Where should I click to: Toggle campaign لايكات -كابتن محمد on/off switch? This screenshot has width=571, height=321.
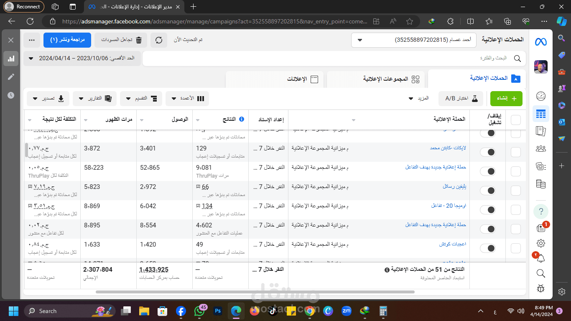487,152
